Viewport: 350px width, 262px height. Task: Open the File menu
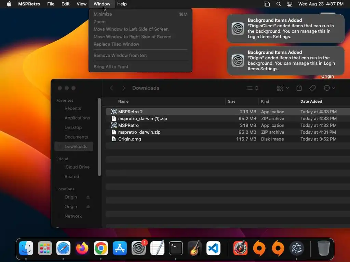pyautogui.click(x=51, y=4)
